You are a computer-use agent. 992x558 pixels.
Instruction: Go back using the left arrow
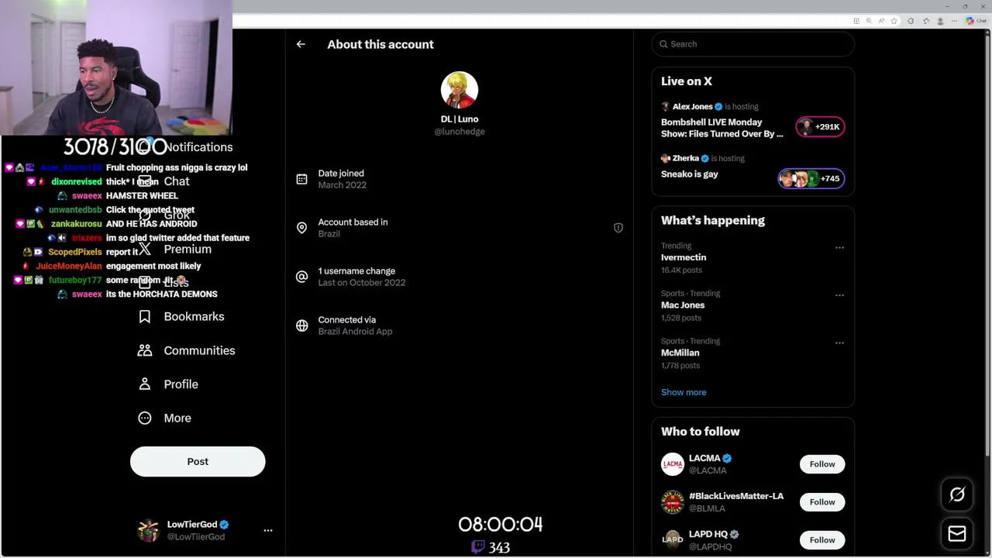click(x=301, y=44)
